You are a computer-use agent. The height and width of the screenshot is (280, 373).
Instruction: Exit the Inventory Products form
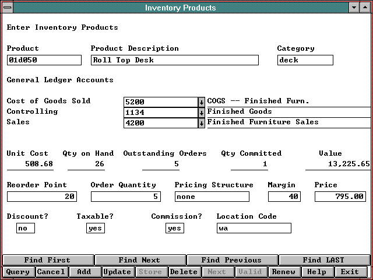click(x=350, y=272)
